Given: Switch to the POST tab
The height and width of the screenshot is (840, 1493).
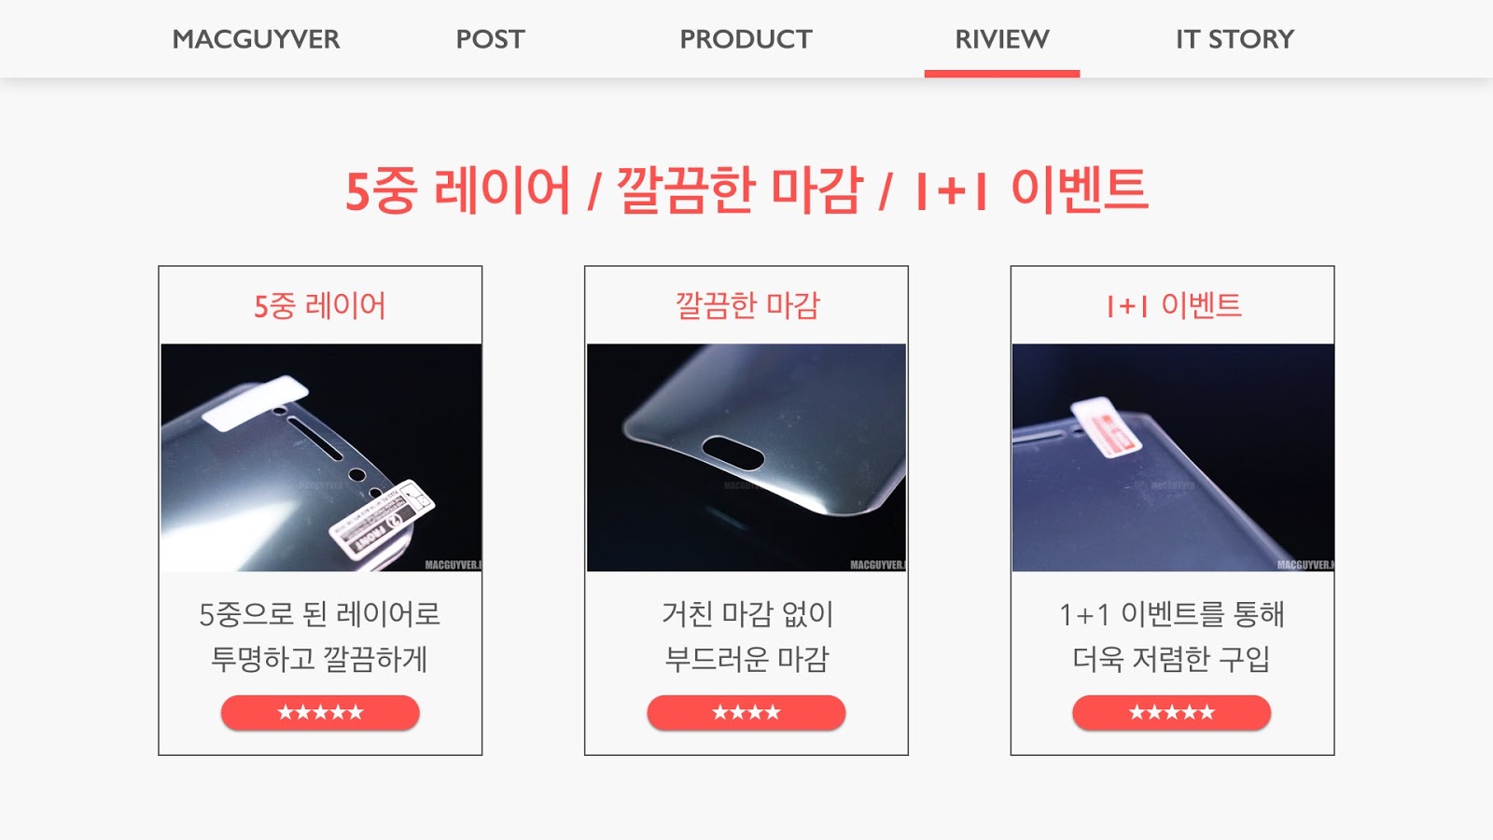Looking at the screenshot, I should (490, 39).
